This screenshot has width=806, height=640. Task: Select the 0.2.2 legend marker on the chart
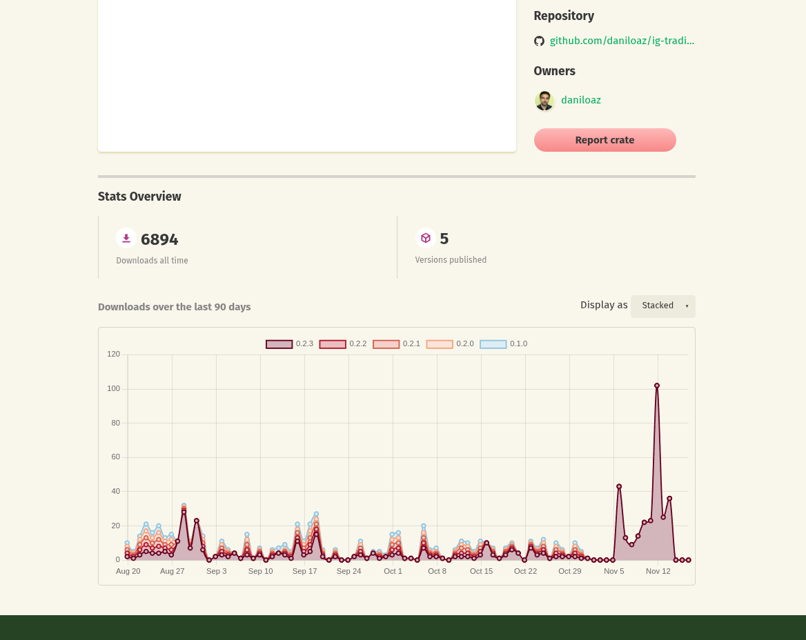332,343
